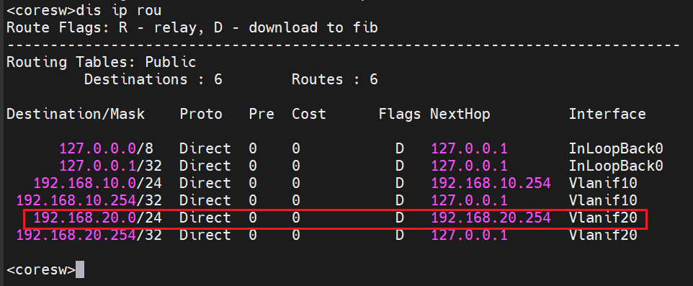Click next hop 127.0.0.1 in 192.168.20.254/32 row

click(470, 235)
